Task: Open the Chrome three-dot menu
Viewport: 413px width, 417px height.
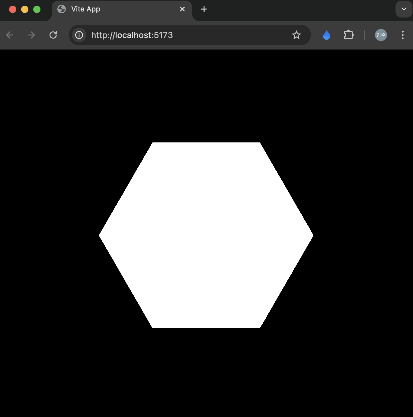Action: coord(403,35)
